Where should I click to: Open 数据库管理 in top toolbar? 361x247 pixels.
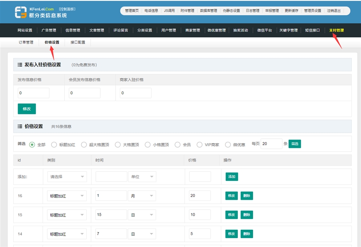[209, 11]
